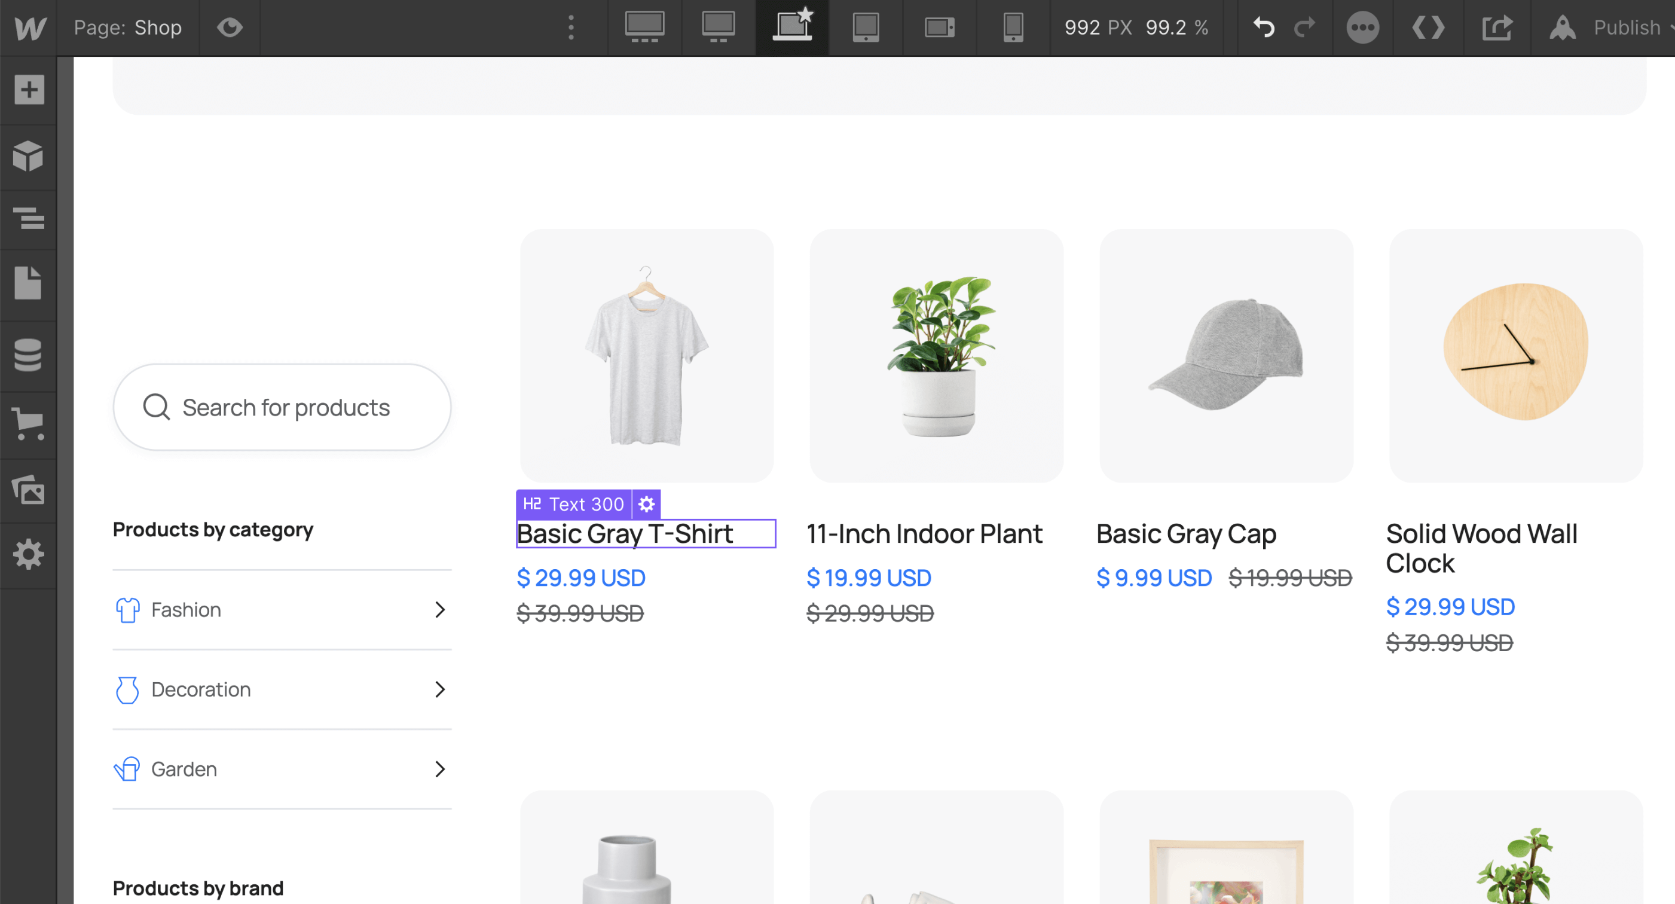The width and height of the screenshot is (1675, 904).
Task: Switch to mobile landscape breakpoint
Action: point(940,28)
